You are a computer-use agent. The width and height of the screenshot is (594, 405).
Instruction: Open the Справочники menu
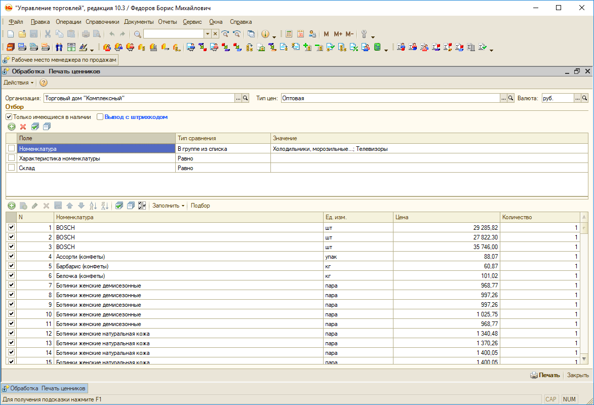point(102,22)
